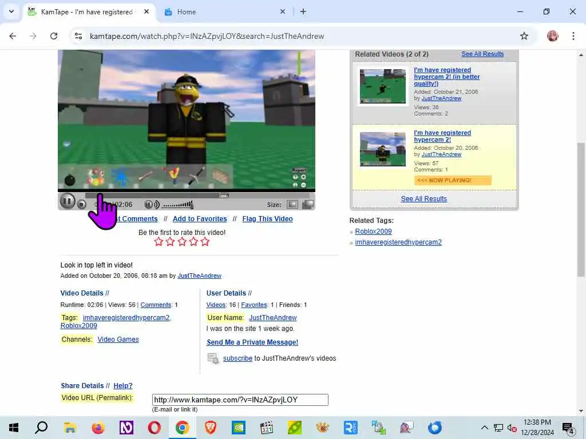Screen dimensions: 586x439
Task: Rate the video one star
Action: coord(159,242)
